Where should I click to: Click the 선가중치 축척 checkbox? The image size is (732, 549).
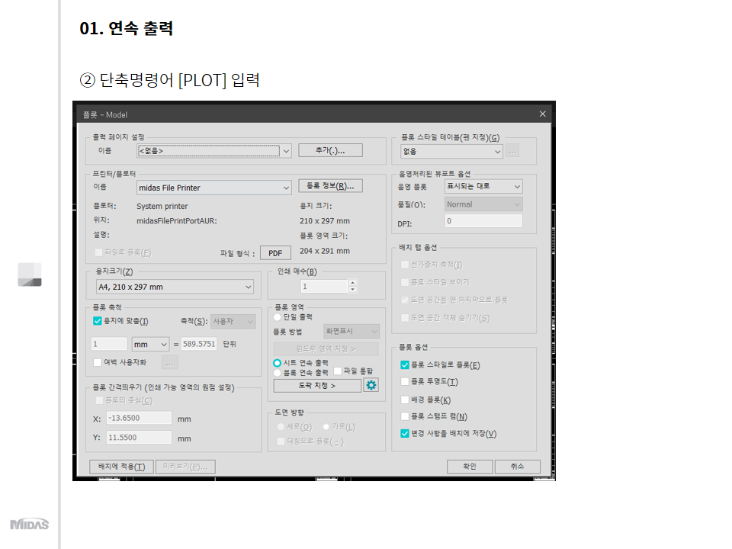[405, 265]
